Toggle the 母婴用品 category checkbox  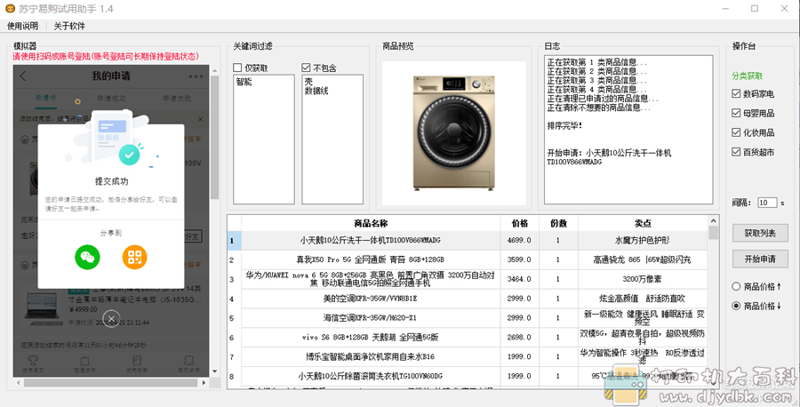coord(736,113)
